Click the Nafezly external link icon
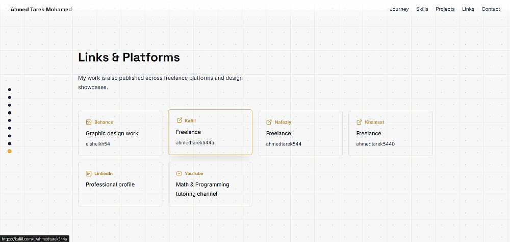 269,123
